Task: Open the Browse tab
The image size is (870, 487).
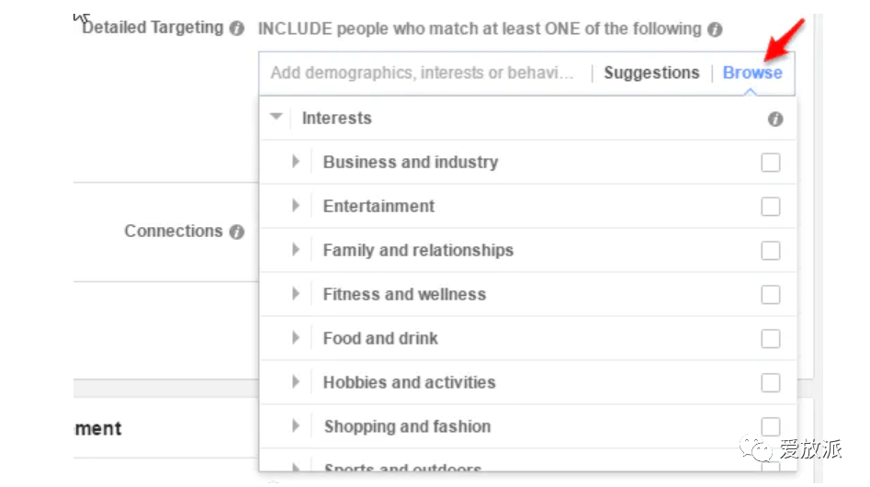Action: 752,73
